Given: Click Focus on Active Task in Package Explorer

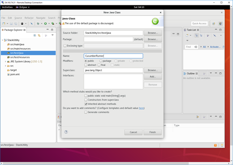Looking at the screenshot, I should [46, 35].
